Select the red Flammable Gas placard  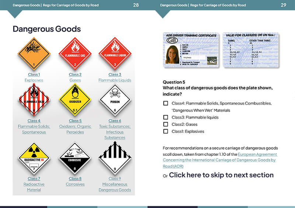click(x=75, y=54)
